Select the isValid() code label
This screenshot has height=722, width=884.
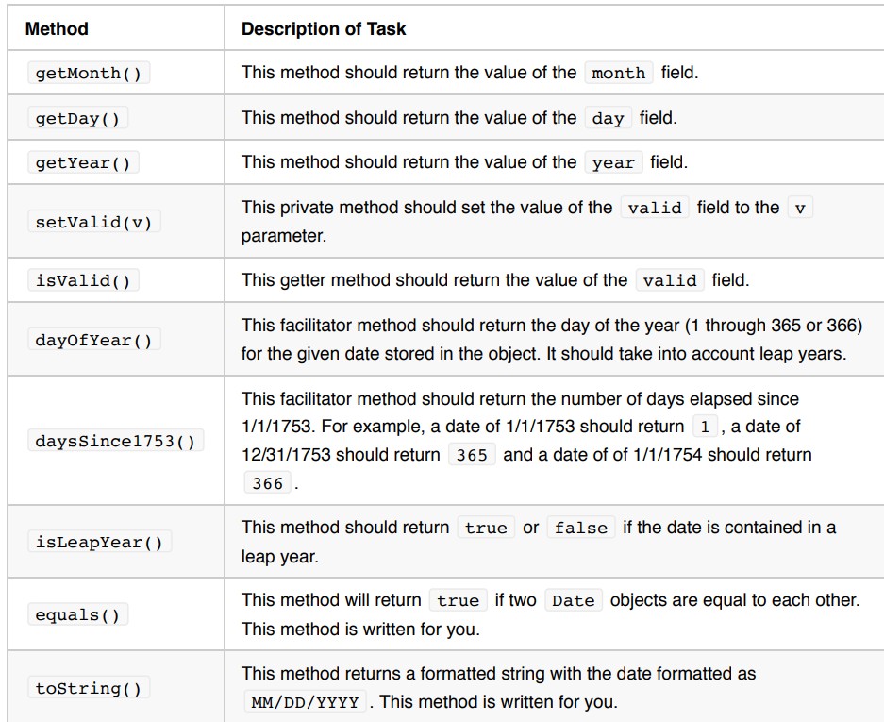click(83, 280)
